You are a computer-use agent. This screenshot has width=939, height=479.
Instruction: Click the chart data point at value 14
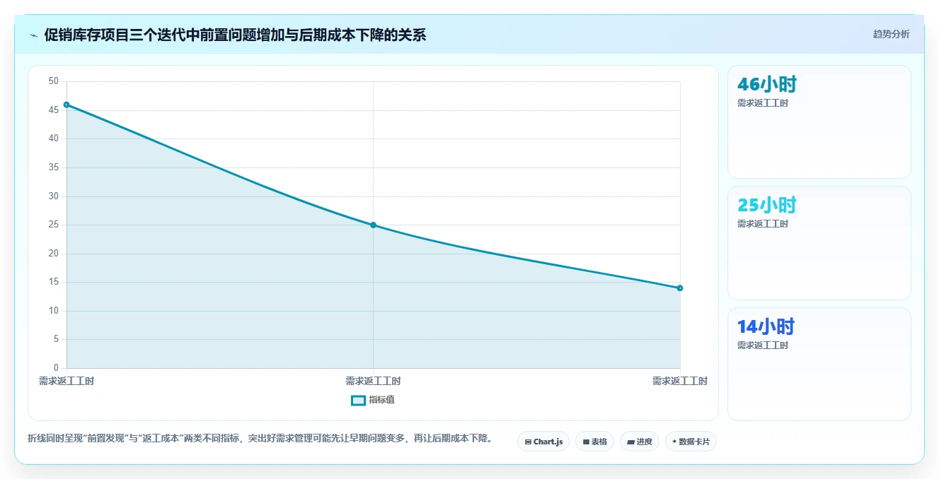(680, 288)
